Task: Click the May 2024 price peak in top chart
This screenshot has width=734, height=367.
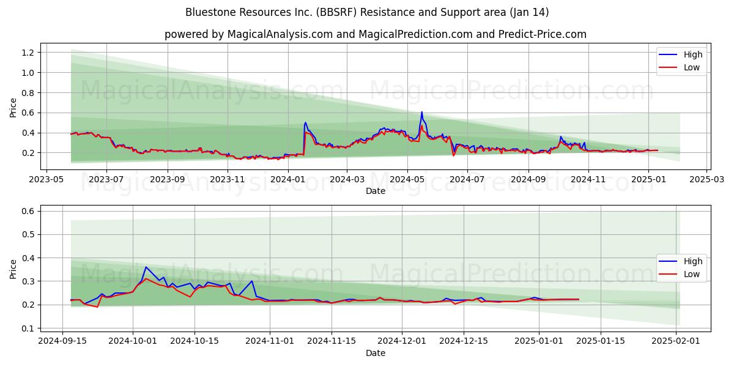Action: [x=421, y=113]
